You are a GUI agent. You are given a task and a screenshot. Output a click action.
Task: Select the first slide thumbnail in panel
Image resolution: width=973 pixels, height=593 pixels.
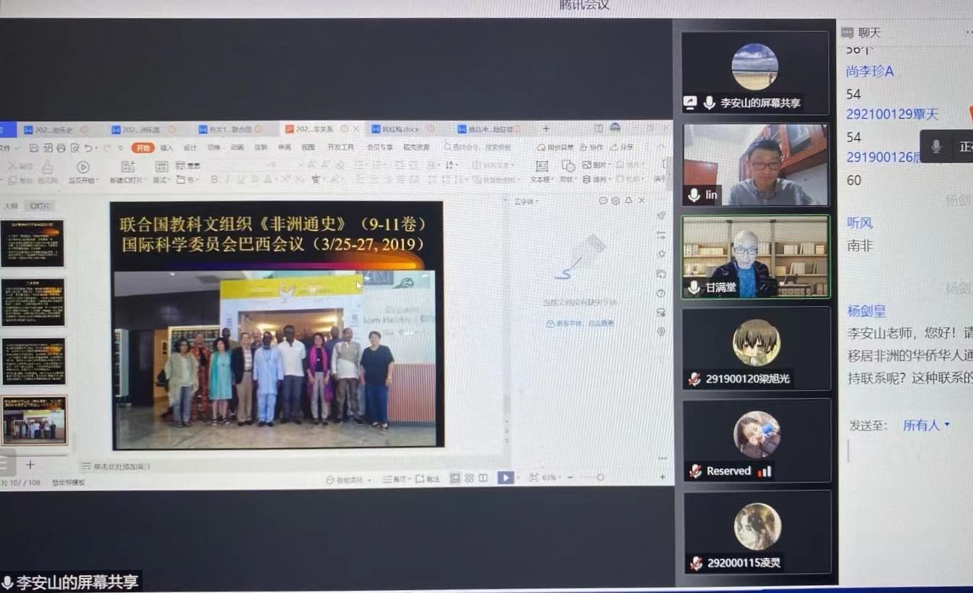tap(33, 243)
